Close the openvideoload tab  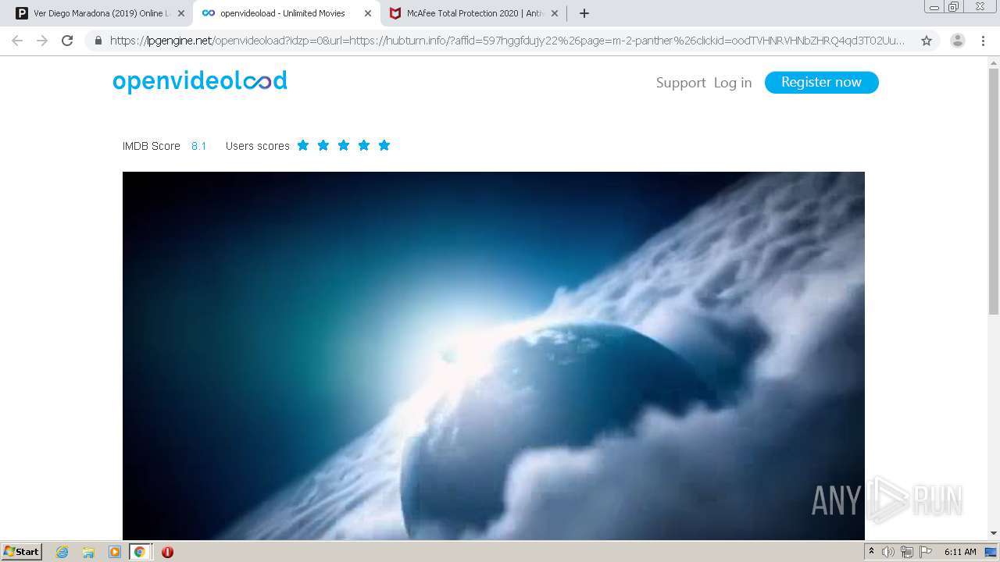tap(368, 13)
